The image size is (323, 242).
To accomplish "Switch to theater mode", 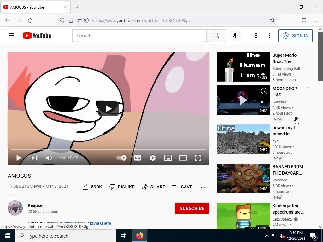I will (x=183, y=158).
